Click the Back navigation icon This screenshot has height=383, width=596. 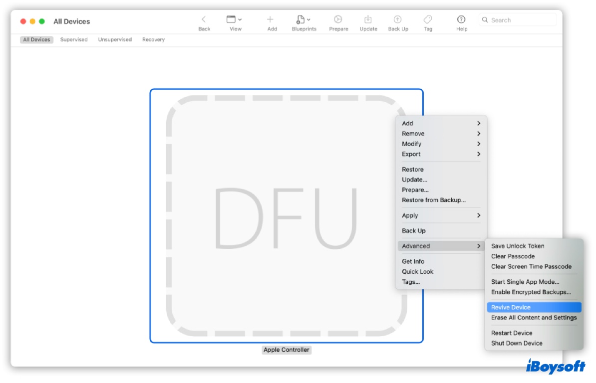pos(204,19)
